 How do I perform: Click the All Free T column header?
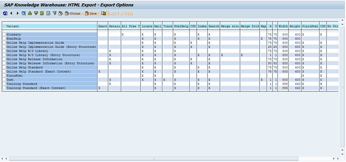tap(131, 26)
